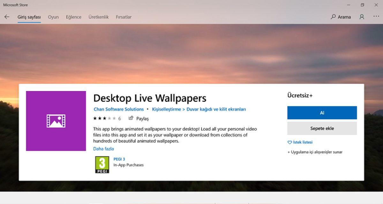383x204 pixels.
Task: Open the Chan Software Solutions publisher link
Action: click(x=118, y=109)
